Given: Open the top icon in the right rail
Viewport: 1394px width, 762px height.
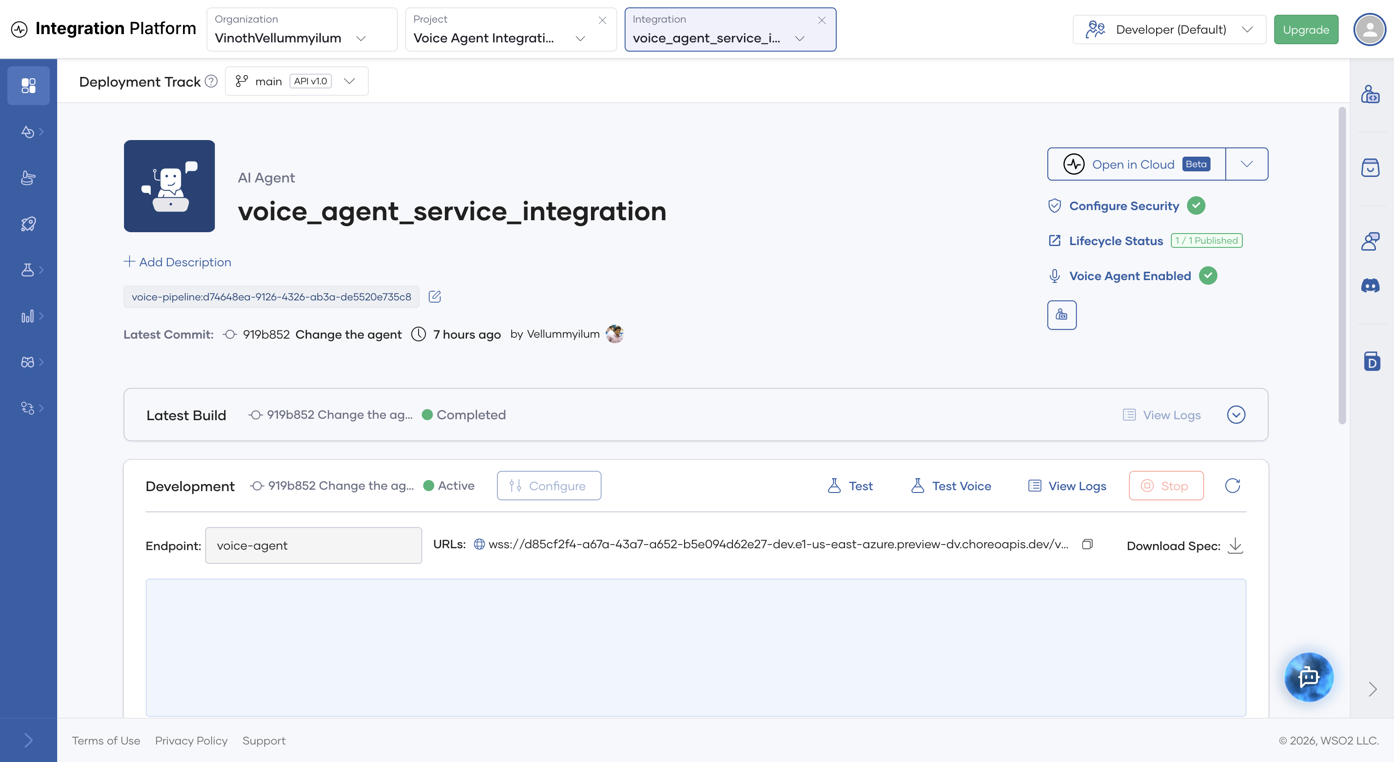Looking at the screenshot, I should 1370,94.
